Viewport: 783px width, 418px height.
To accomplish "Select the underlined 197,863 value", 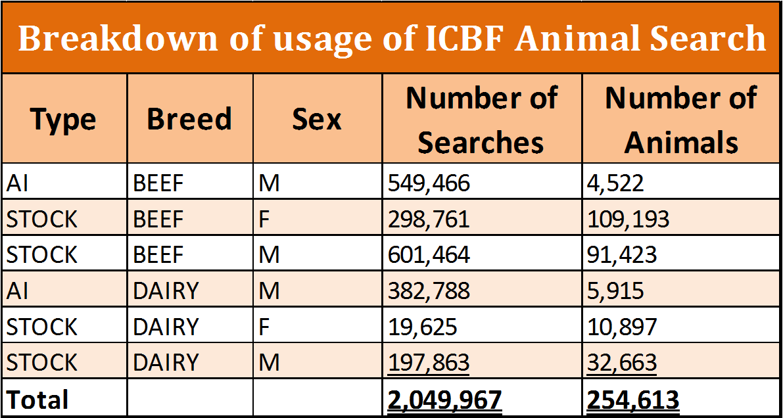I will point(429,363).
